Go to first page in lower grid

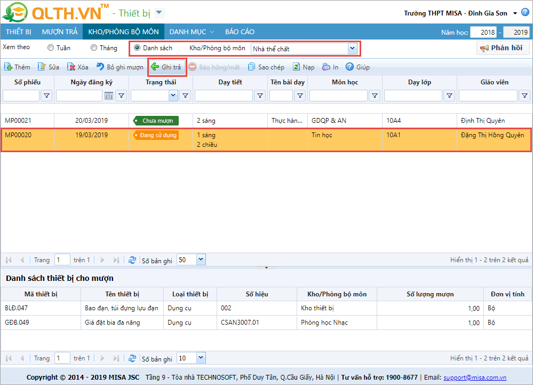pyautogui.click(x=9, y=358)
